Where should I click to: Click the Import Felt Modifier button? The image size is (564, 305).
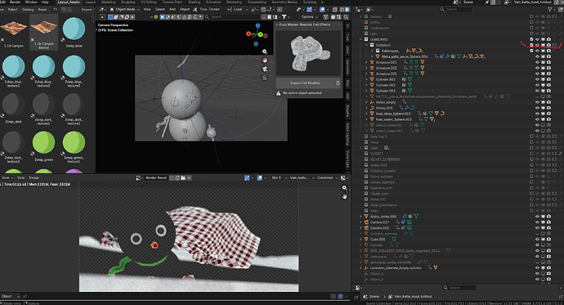point(305,83)
